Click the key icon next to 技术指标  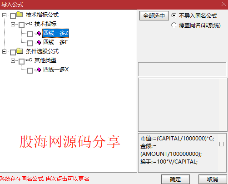tap(29, 24)
